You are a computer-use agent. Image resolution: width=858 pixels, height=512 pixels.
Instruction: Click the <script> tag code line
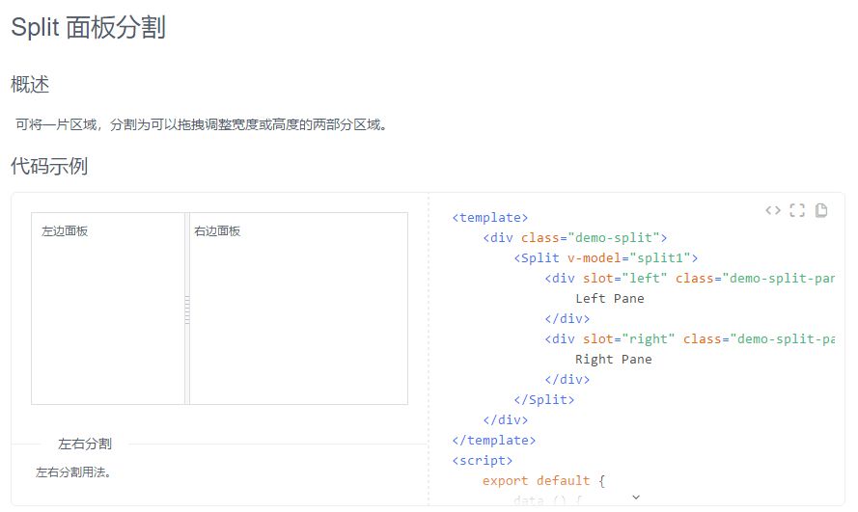click(482, 460)
